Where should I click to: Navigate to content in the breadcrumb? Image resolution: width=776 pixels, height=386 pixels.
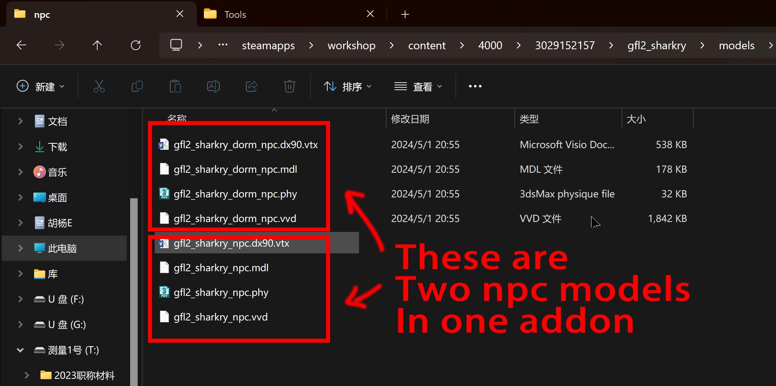(x=427, y=45)
